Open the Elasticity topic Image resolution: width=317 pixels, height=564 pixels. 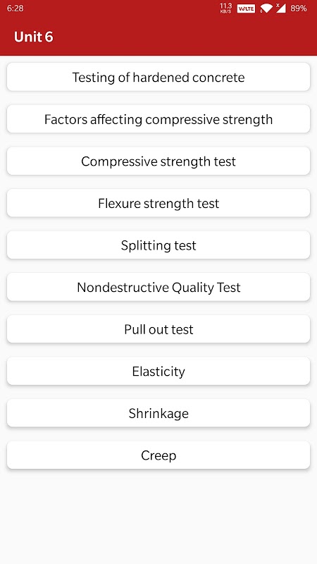click(x=158, y=372)
